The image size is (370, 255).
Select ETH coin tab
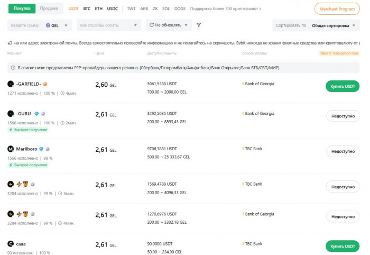coord(99,9)
